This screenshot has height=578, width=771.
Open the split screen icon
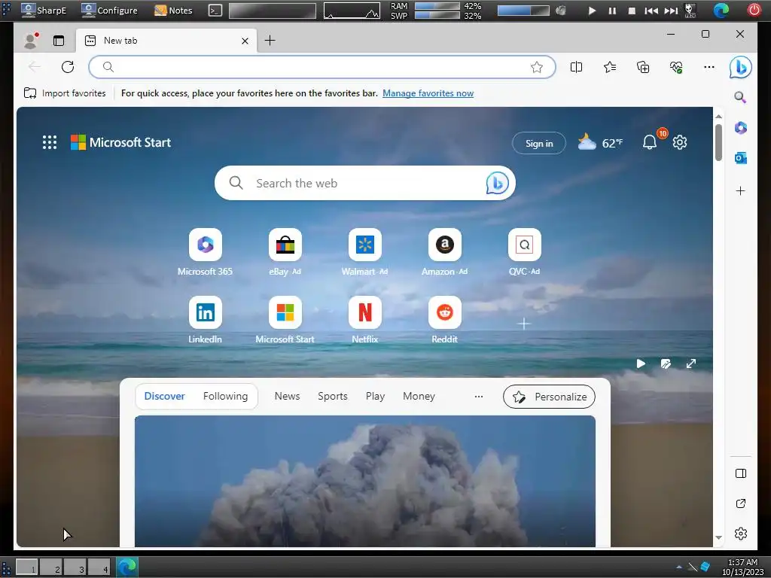[x=576, y=67]
